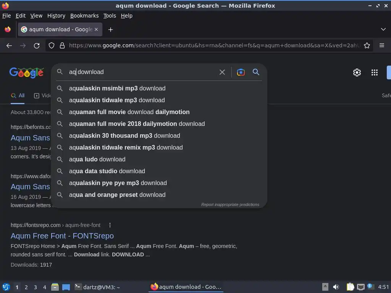Open the Bookmarks menu
Image resolution: width=391 pixels, height=293 pixels.
[84, 16]
